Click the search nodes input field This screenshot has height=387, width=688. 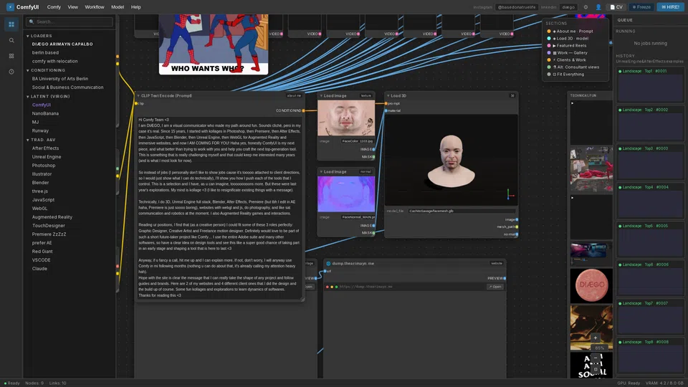pyautogui.click(x=70, y=21)
